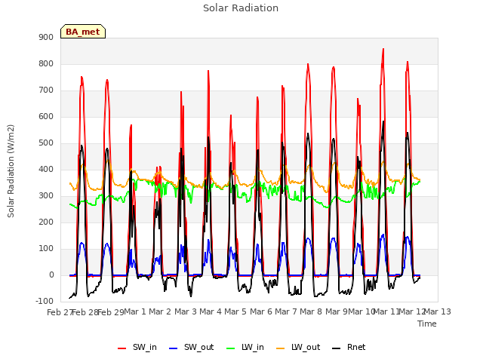483x362 pixels.
Task: Click the Mar 4 x-axis date label
Action: tap(211, 311)
